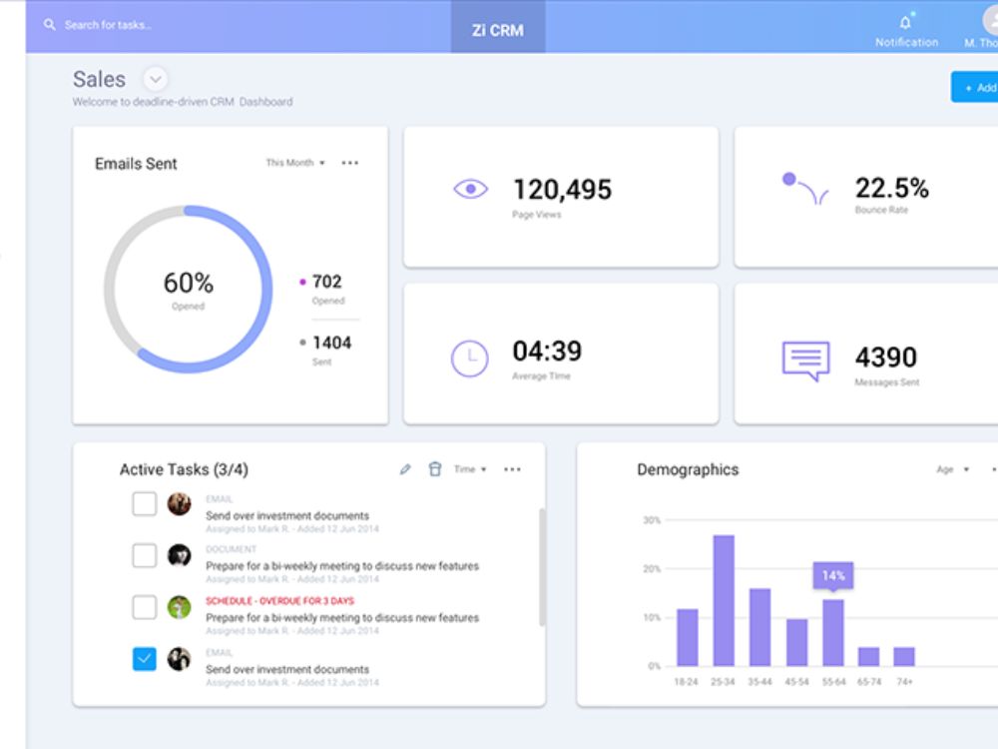This screenshot has height=749, width=998.
Task: Check the DOCUMENT task checkbox
Action: 145,555
